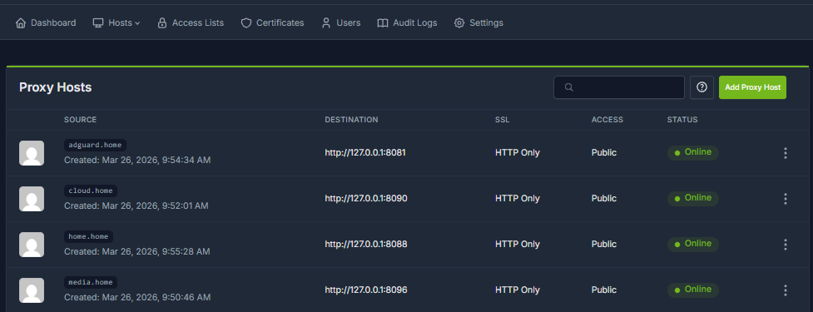Click the cloud.home source tag
813x312 pixels.
[91, 191]
